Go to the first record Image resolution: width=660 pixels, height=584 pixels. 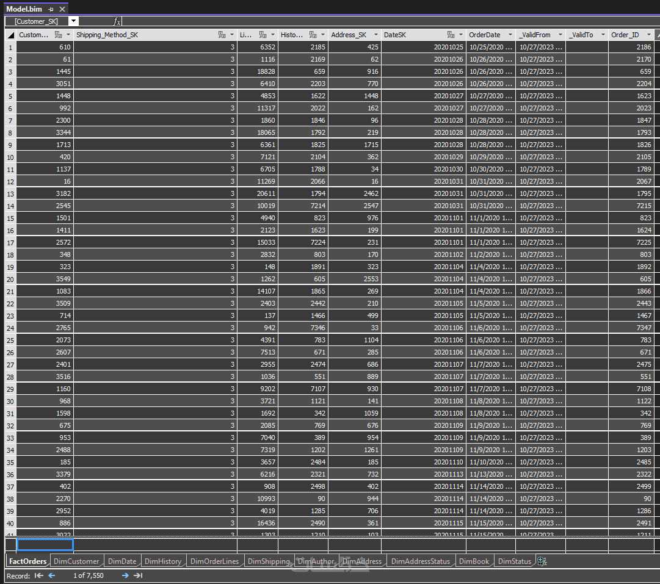click(38, 575)
